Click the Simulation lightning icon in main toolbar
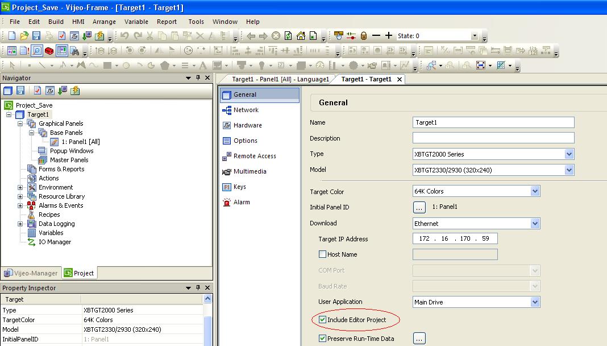This screenshot has width=607, height=346. (x=99, y=36)
